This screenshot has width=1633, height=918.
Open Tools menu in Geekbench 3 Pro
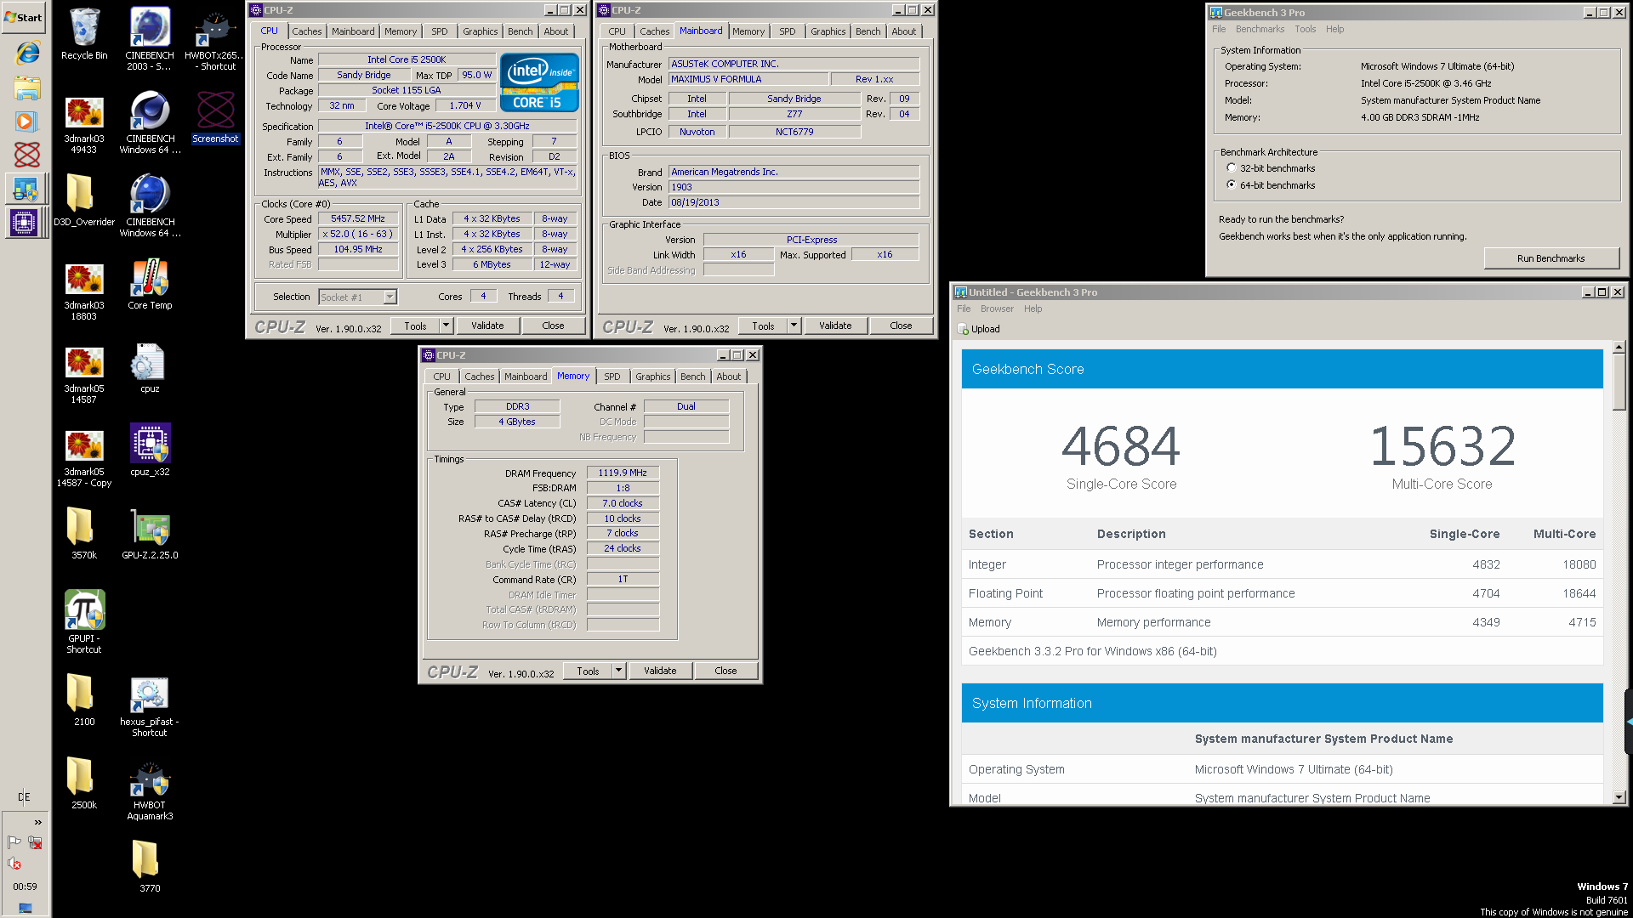point(1305,29)
